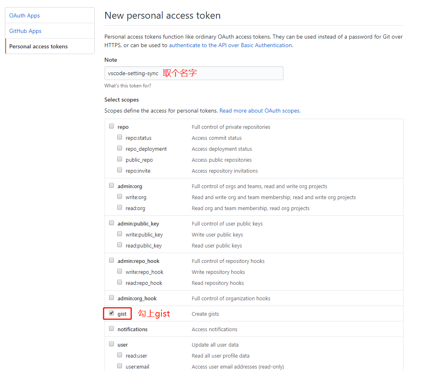The image size is (445, 371).
Task: Check the repo scope checkbox
Action: pos(111,126)
